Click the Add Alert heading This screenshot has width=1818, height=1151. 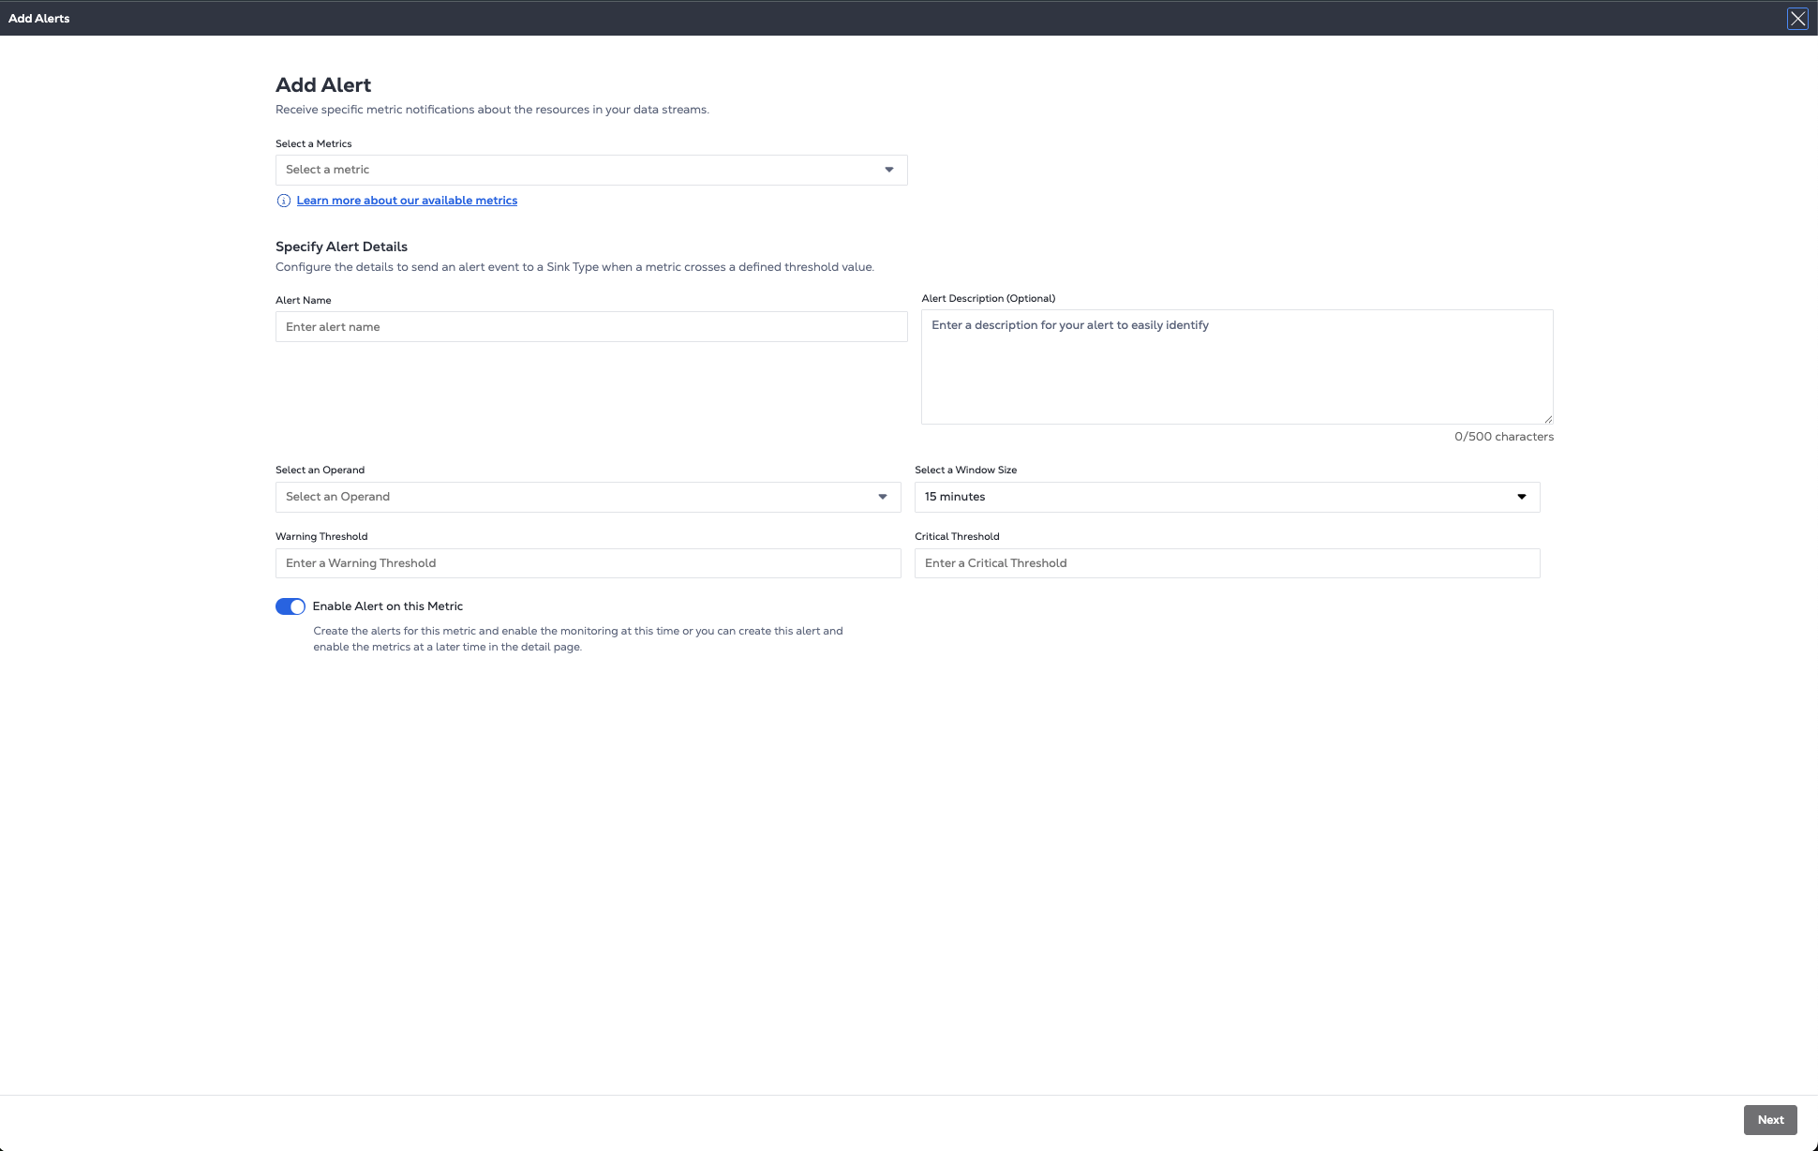(323, 85)
